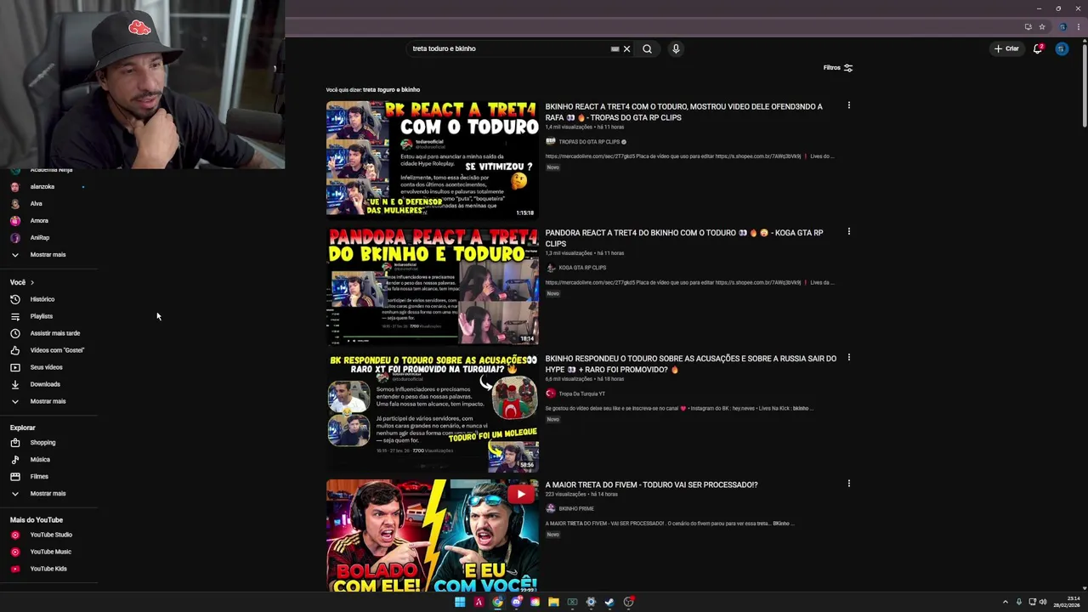This screenshot has width=1088, height=612.
Task: Open File Explorer from the taskbar
Action: 553,602
